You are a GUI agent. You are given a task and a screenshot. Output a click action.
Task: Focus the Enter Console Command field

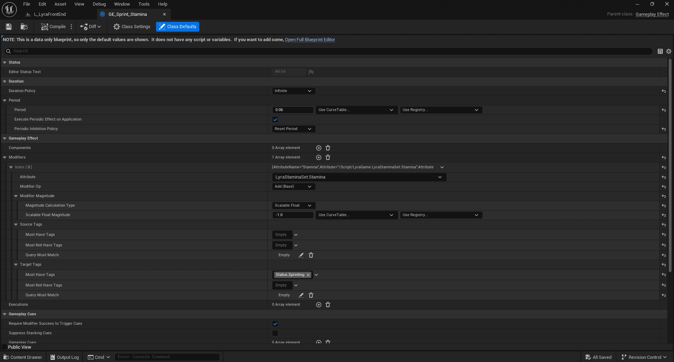point(167,357)
